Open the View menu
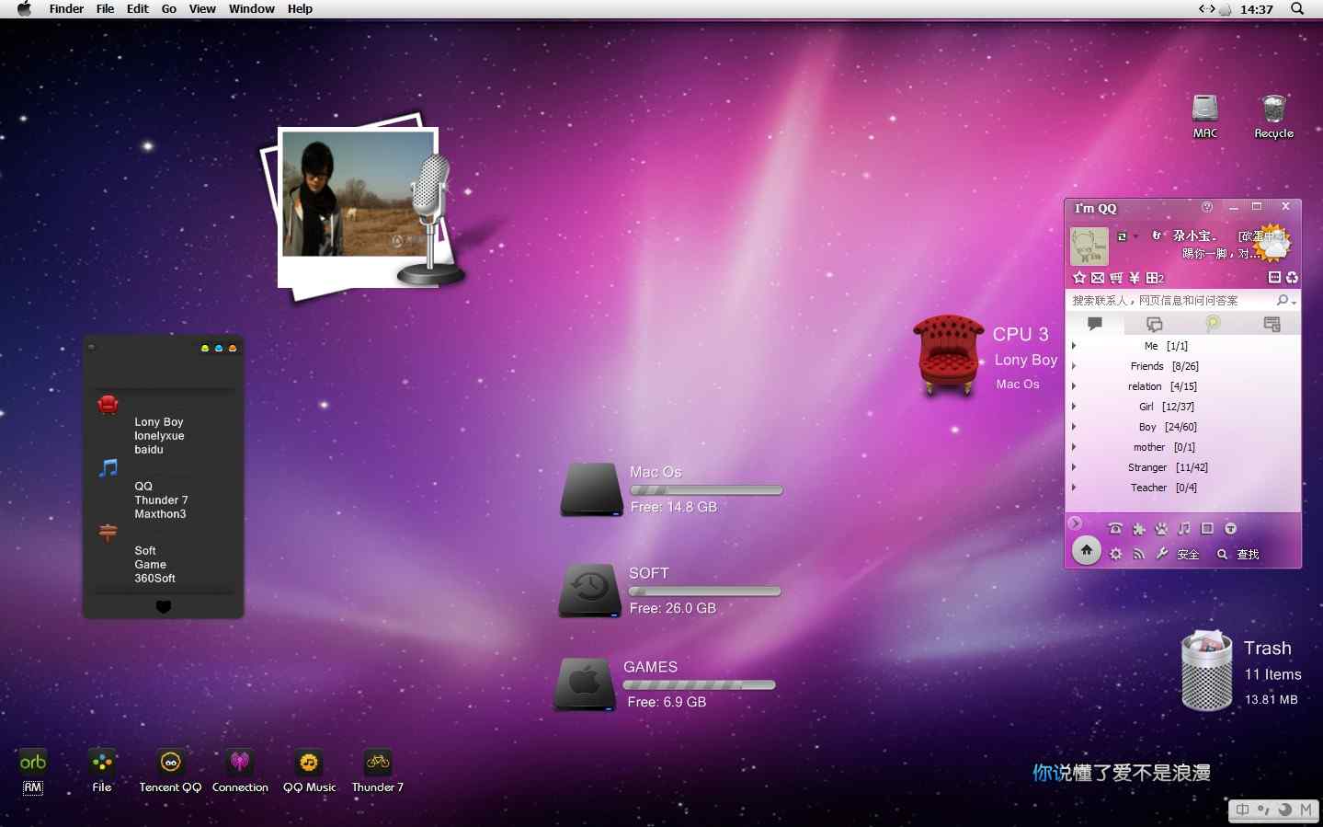Image resolution: width=1323 pixels, height=827 pixels. pos(202,9)
